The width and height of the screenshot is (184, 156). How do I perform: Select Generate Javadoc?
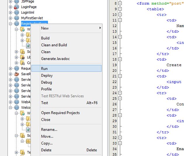[x=67, y=59]
